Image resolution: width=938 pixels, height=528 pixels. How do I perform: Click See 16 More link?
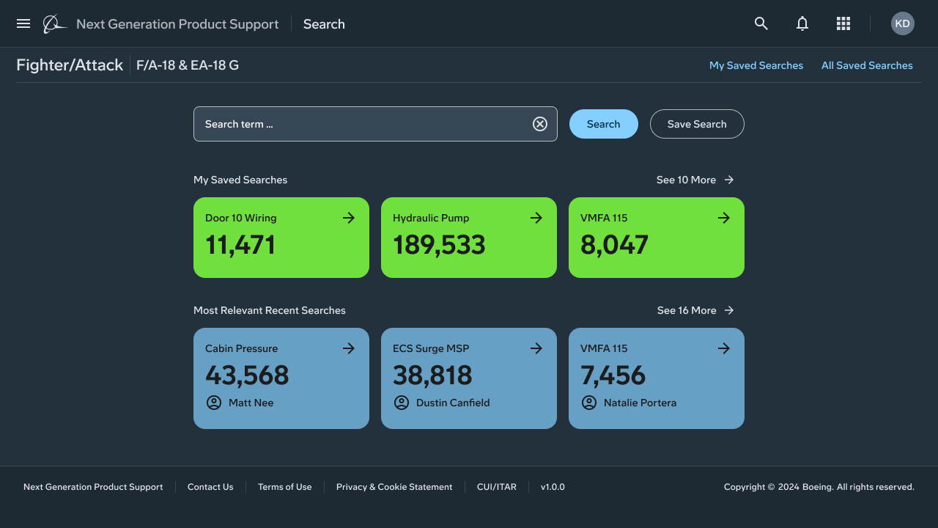pyautogui.click(x=687, y=310)
